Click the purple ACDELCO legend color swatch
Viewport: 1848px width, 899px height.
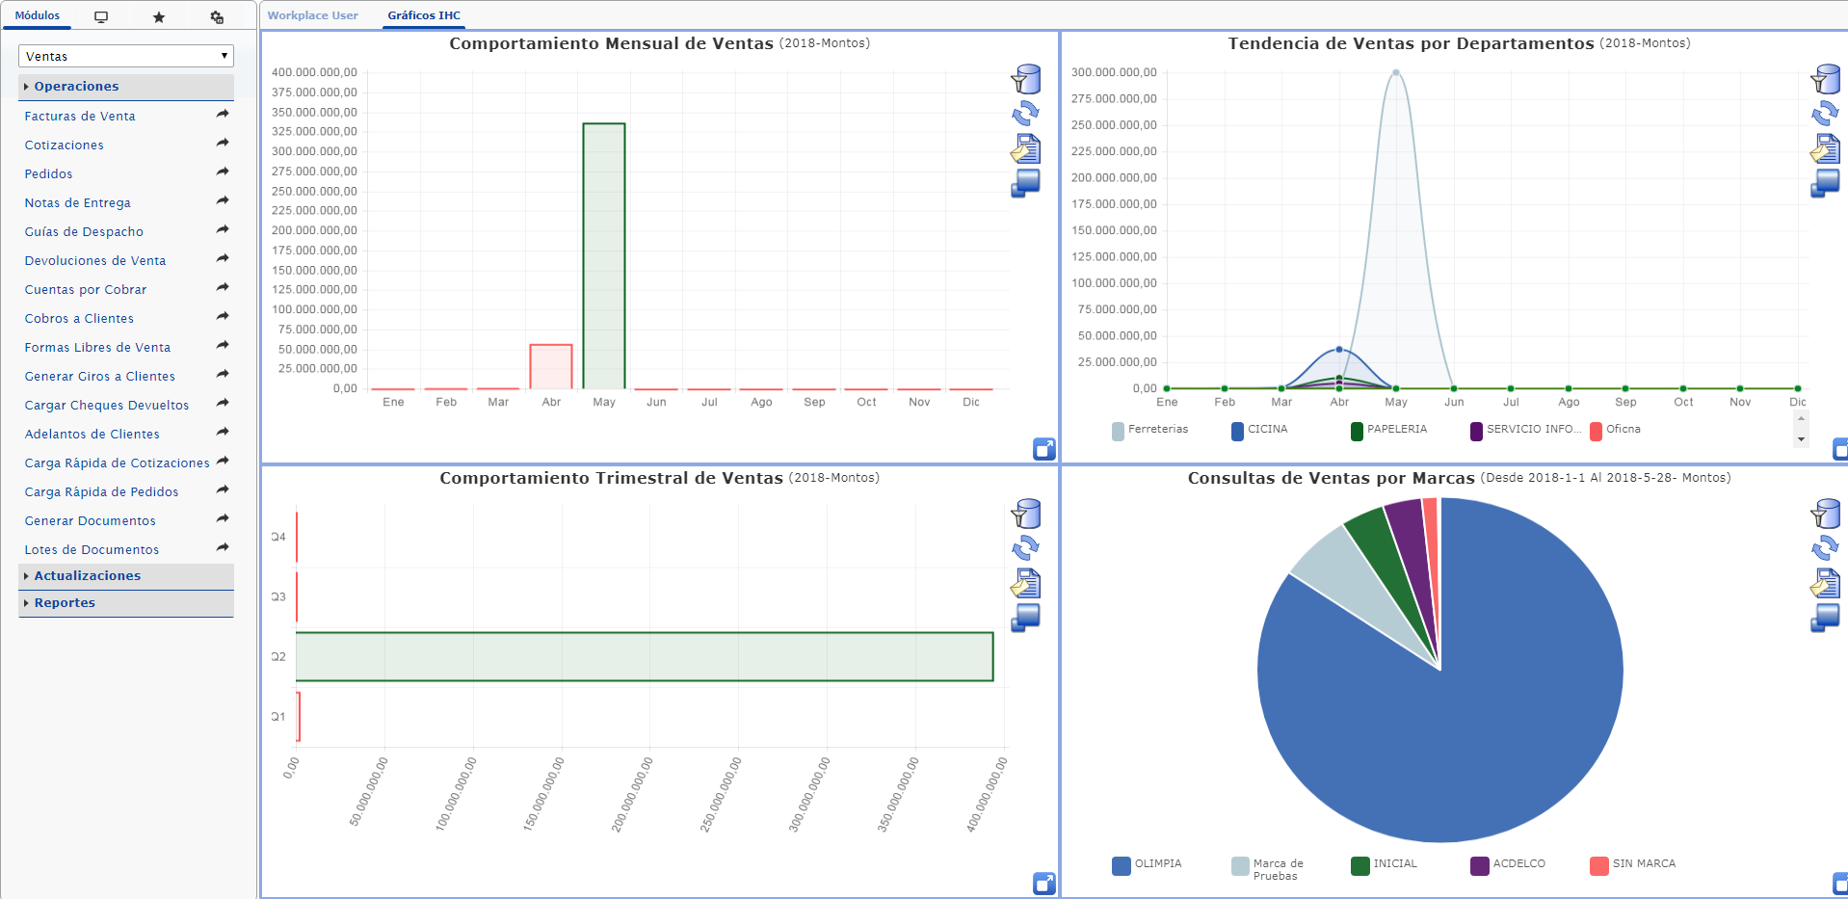(1479, 865)
